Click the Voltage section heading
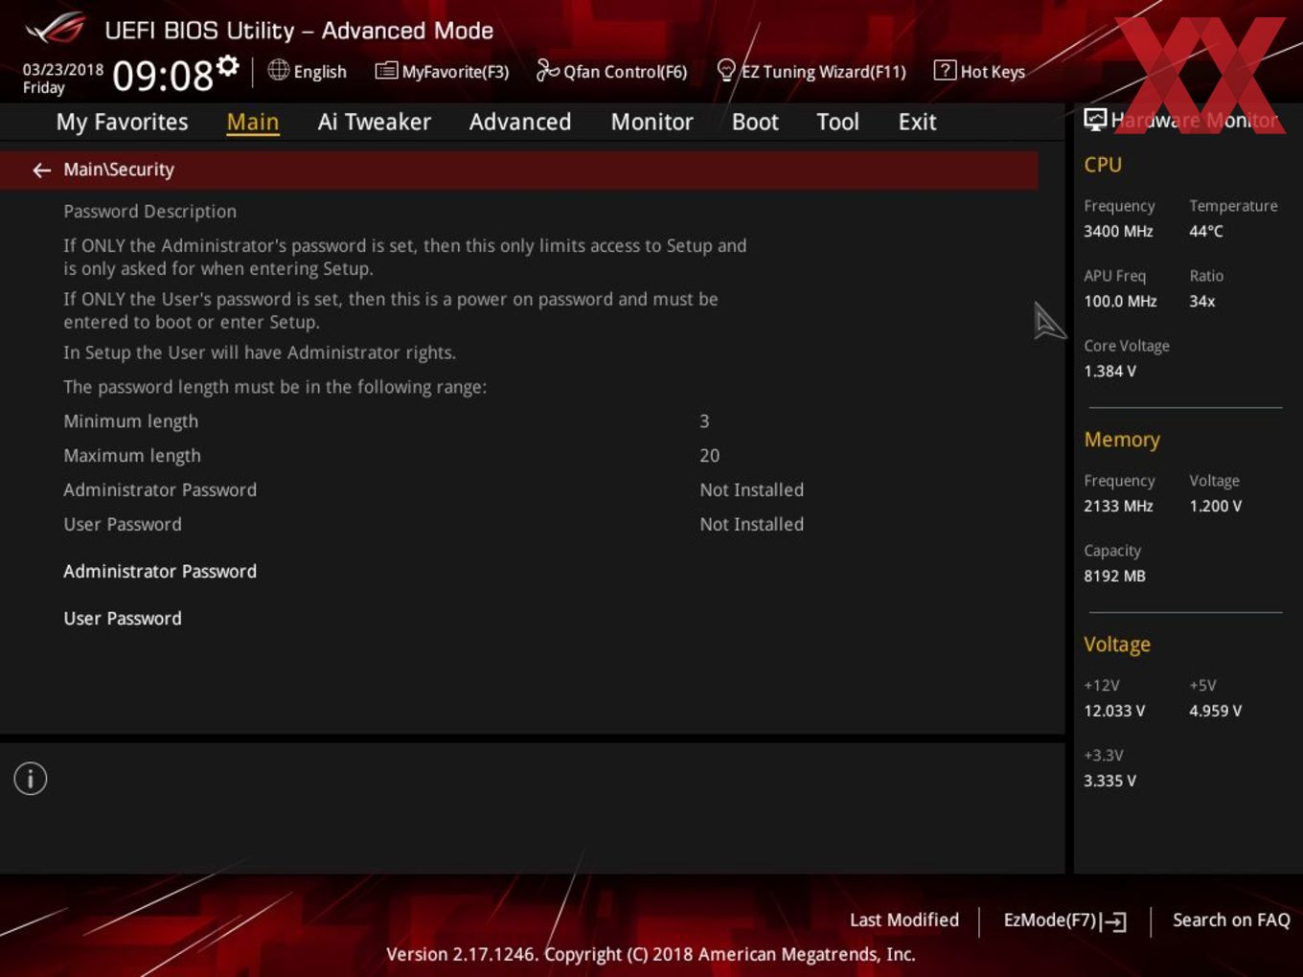 (1117, 645)
